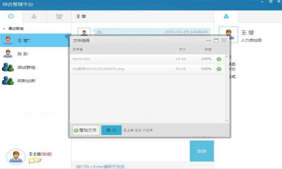The height and width of the screenshot is (169, 282).
Task: Click file list scrollbar down arrow
Action: (x=227, y=121)
